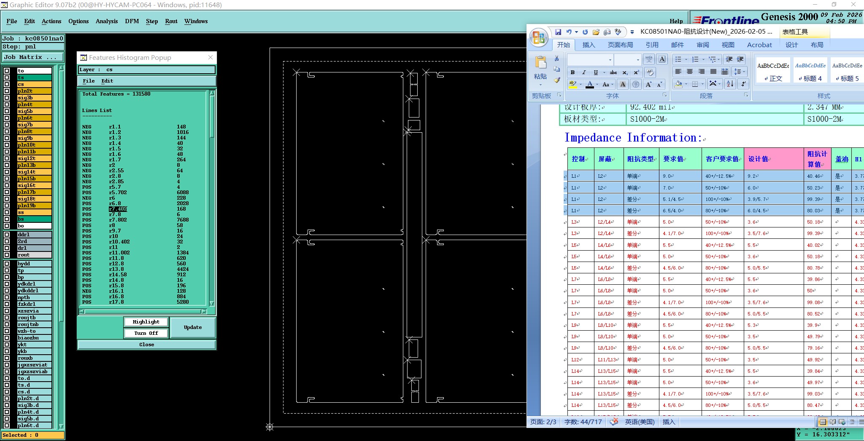
Task: Open the font name combo box
Action: pos(590,59)
